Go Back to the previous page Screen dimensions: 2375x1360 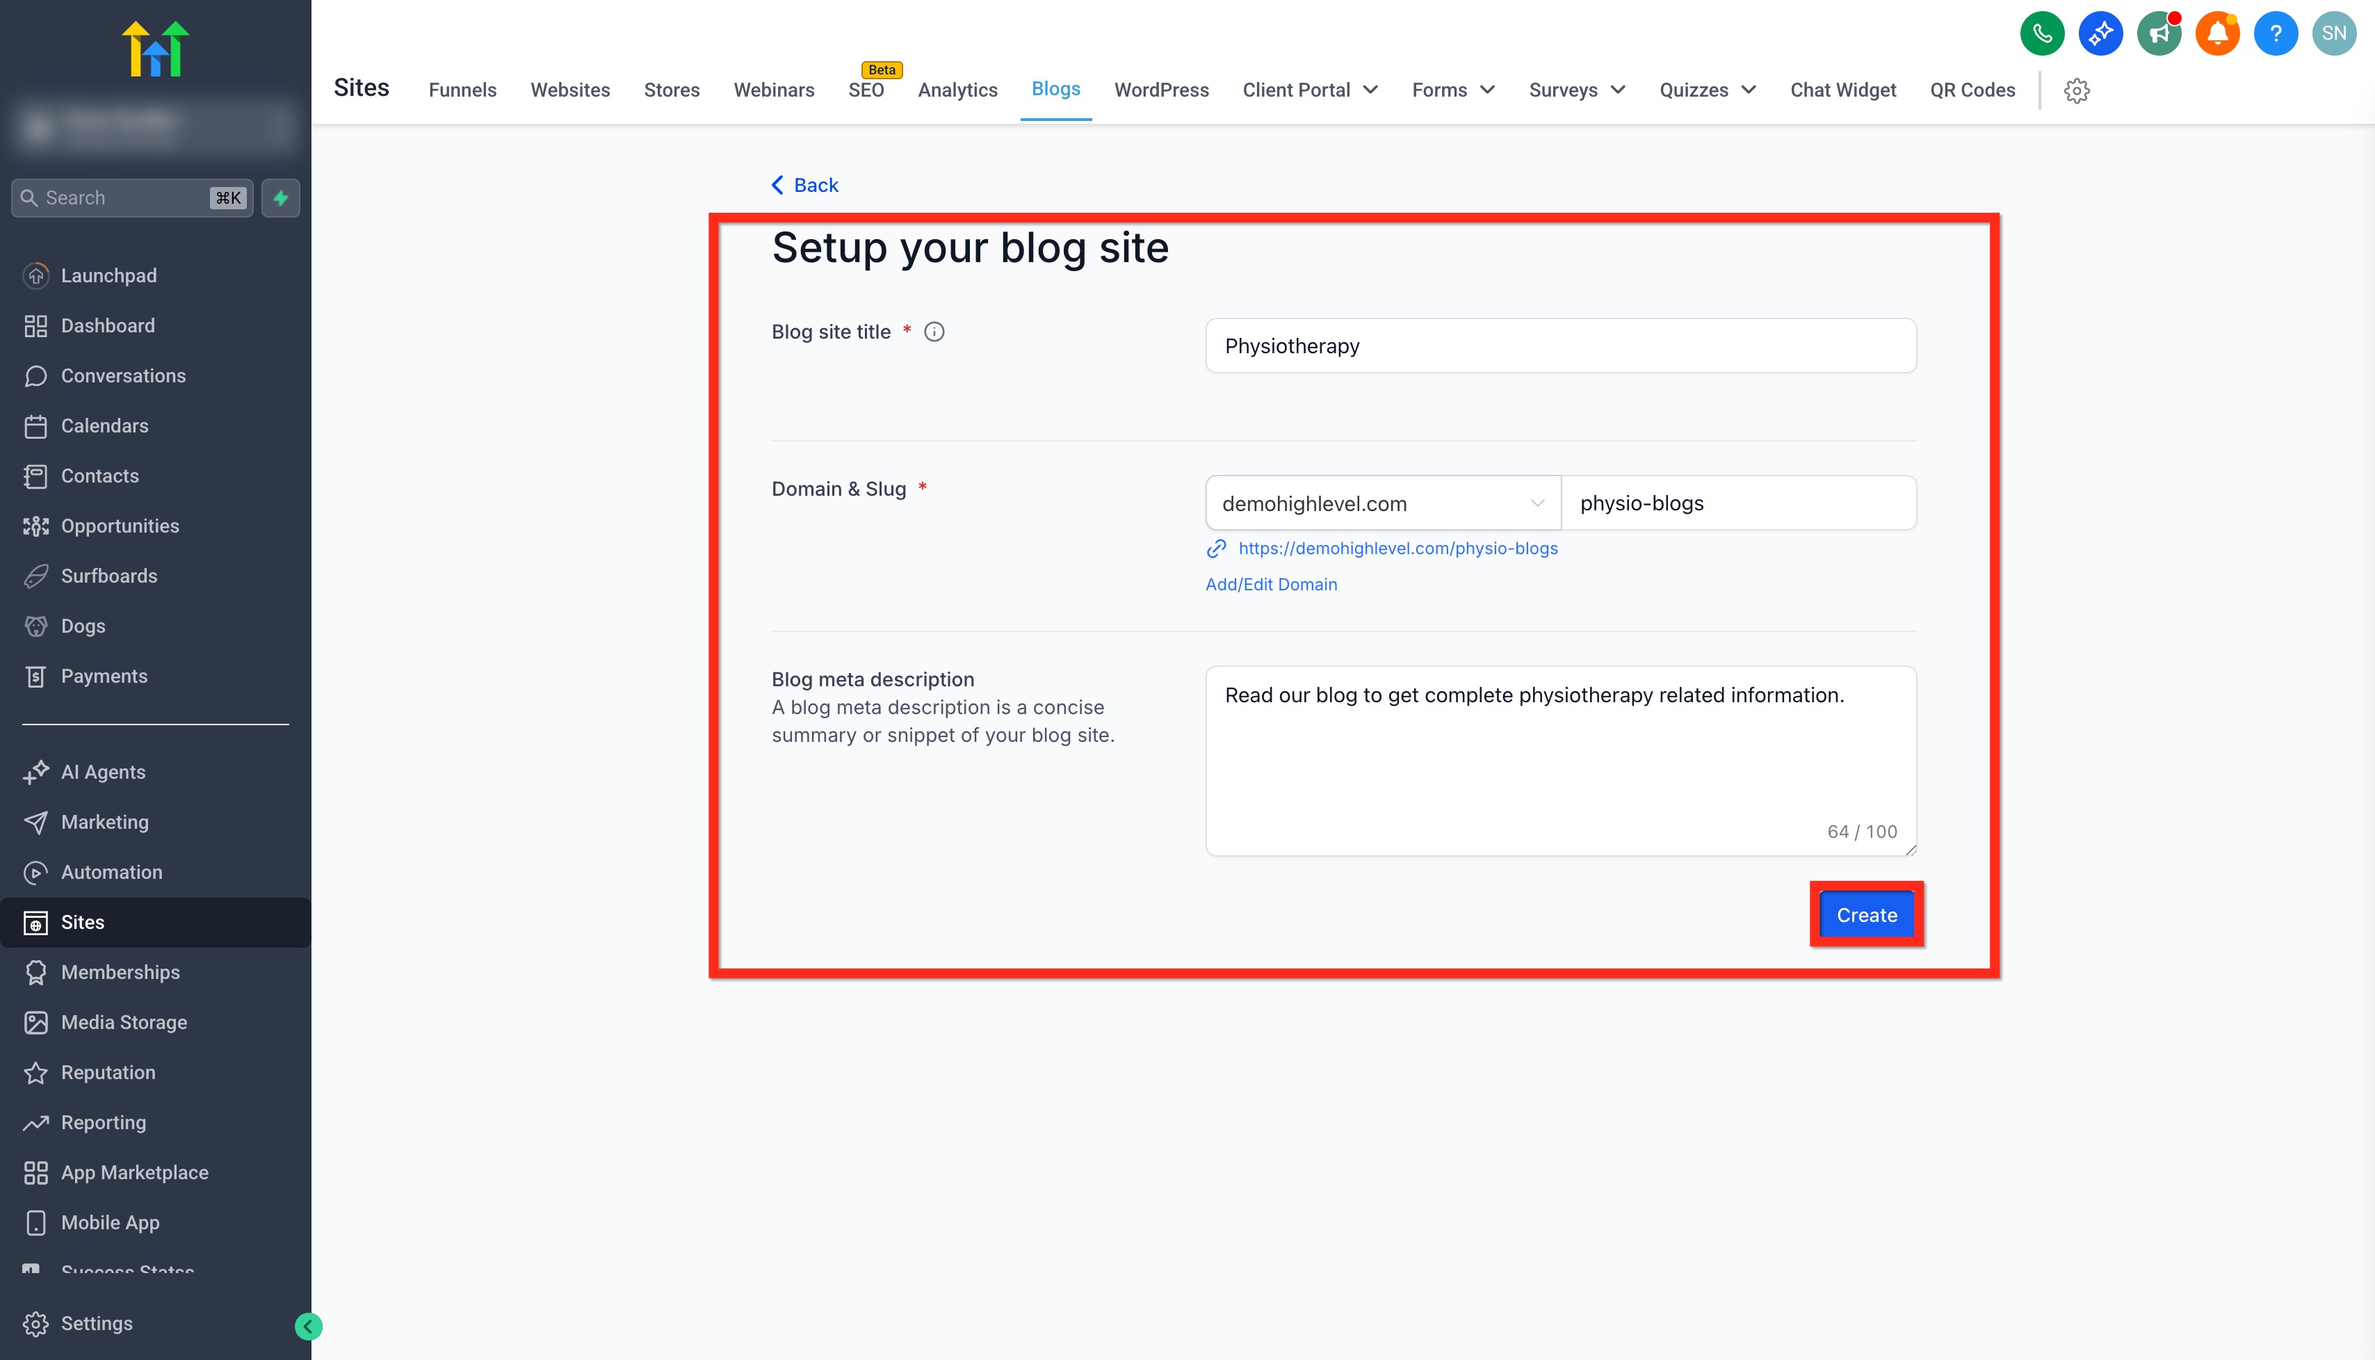point(805,185)
